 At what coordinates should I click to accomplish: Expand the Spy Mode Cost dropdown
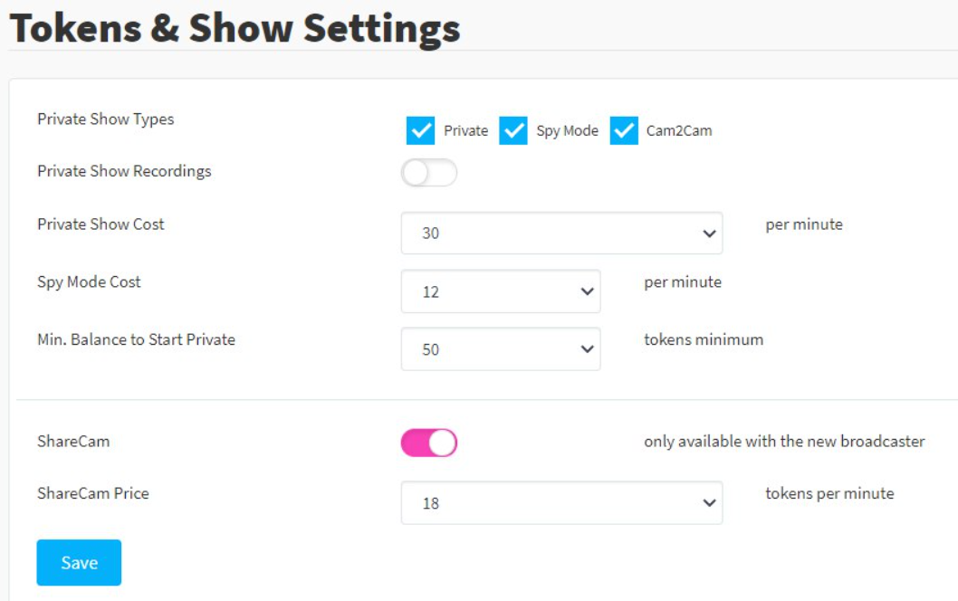pyautogui.click(x=500, y=292)
